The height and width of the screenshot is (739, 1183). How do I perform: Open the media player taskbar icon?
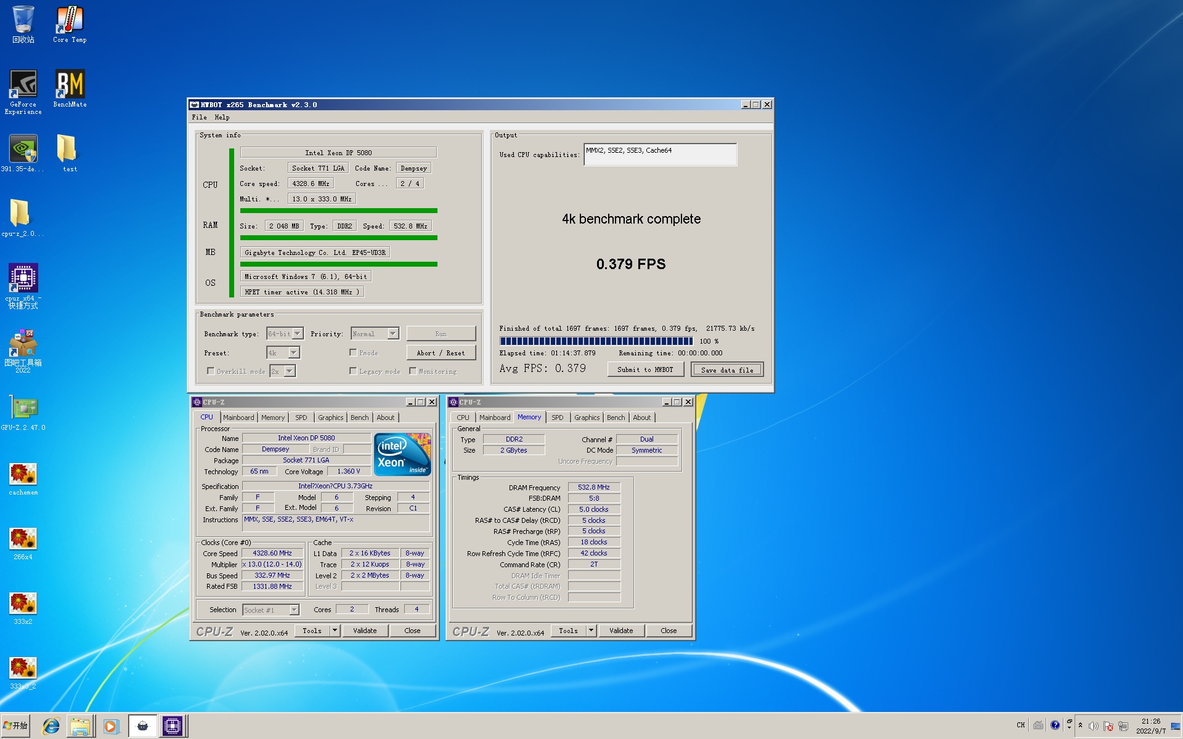(x=110, y=727)
